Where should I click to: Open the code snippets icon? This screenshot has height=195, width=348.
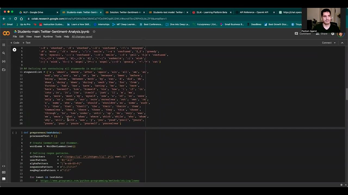coord(4,166)
